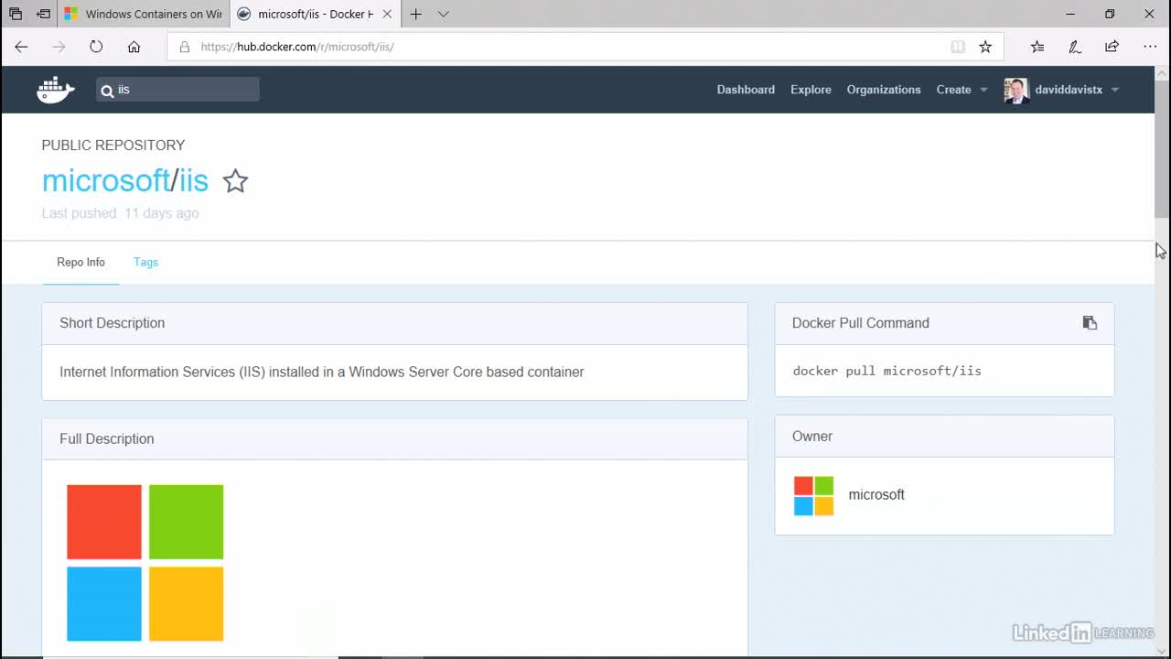Click the PUBLIC REPOSITORY label

click(113, 146)
